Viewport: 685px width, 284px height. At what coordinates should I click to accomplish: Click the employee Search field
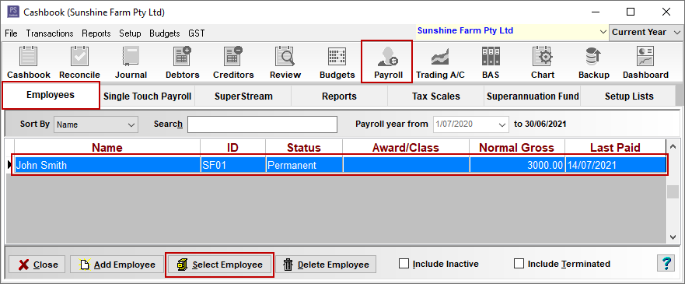click(263, 124)
